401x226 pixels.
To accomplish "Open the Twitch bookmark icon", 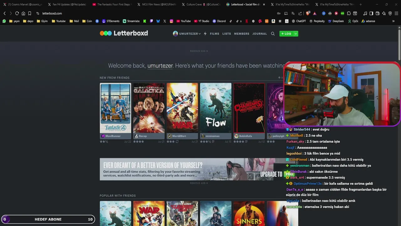I will (x=151, y=21).
